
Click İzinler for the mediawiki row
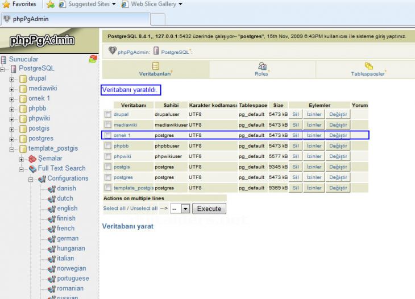click(x=314, y=124)
